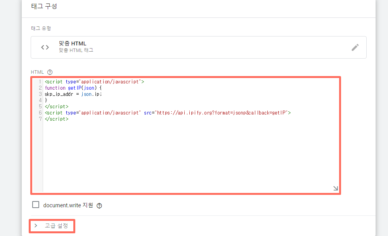Click the closing '</script>' on line 7

[x=56, y=119]
